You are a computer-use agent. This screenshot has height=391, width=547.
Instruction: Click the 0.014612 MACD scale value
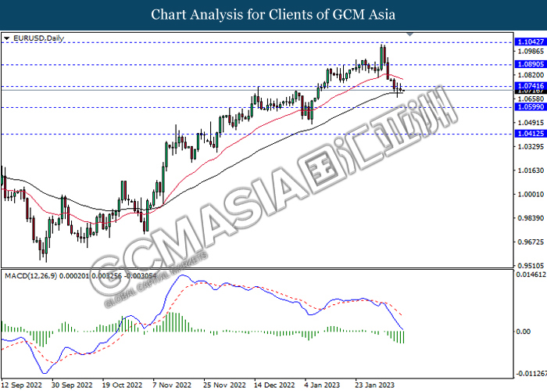click(x=531, y=274)
